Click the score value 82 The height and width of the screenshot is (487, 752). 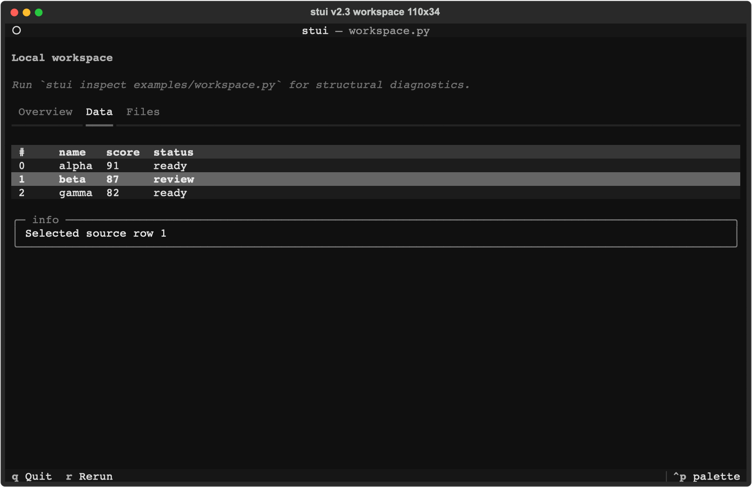[113, 193]
